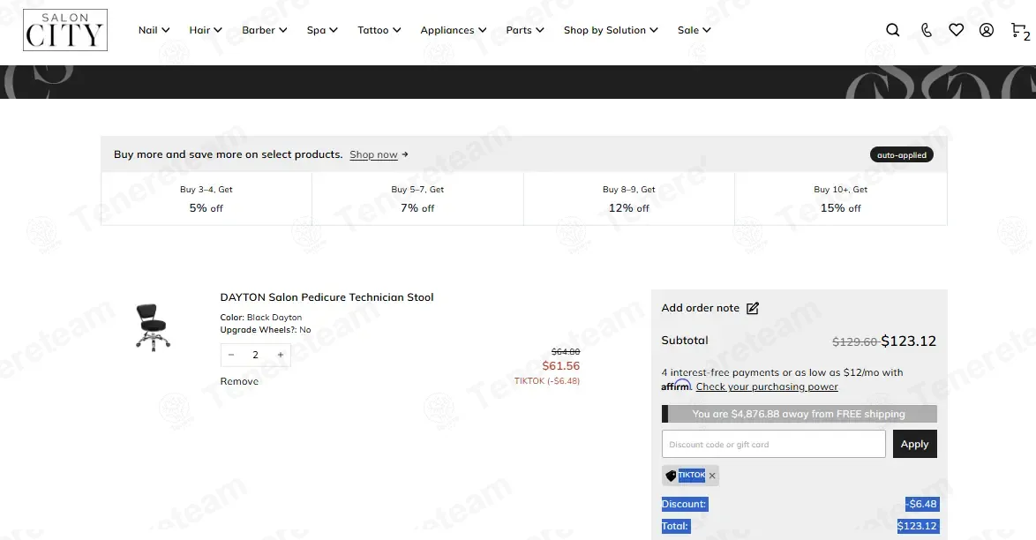Open the wishlist heart icon
This screenshot has width=1036, height=540.
[956, 30]
